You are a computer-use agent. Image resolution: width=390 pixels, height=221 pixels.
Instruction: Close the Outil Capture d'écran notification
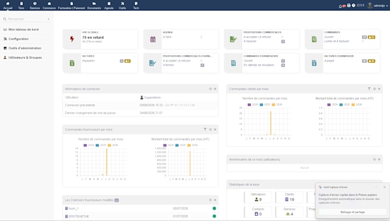tap(384, 187)
